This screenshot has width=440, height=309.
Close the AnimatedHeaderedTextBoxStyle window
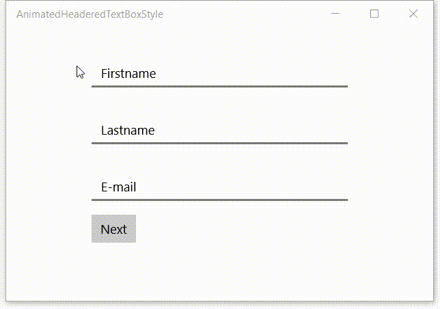pos(413,14)
